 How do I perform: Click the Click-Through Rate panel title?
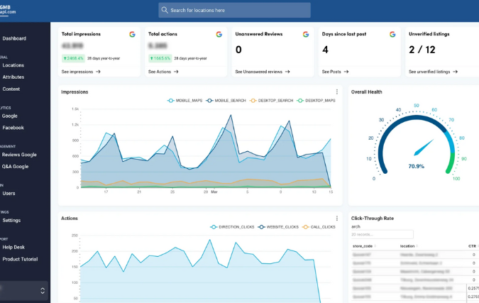coord(373,219)
